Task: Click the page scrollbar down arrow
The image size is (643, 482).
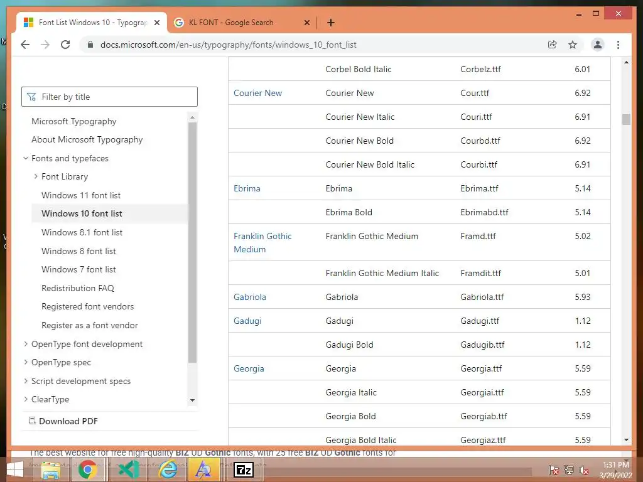Action: 626,440
